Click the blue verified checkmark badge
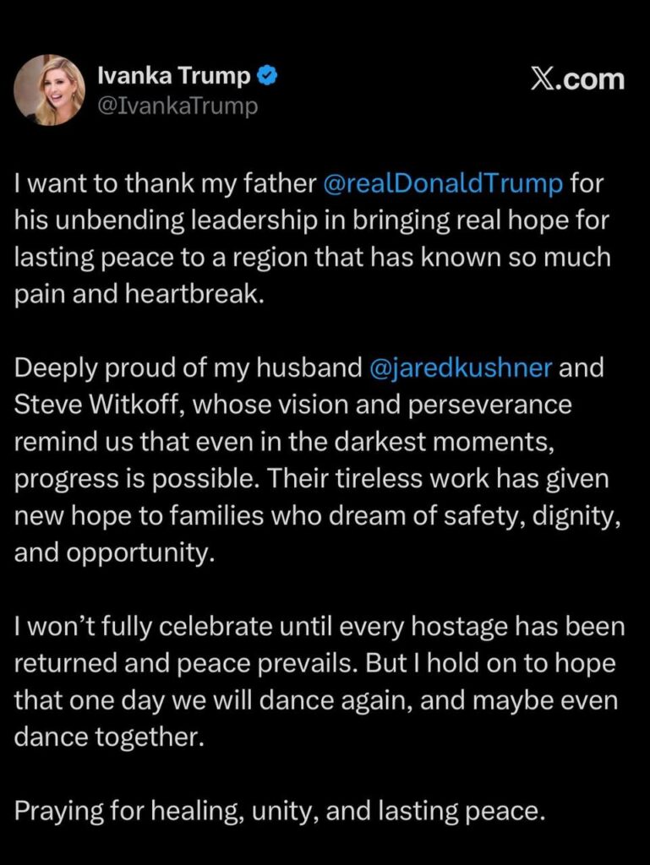Screen dimensions: 650x865 [x=269, y=76]
